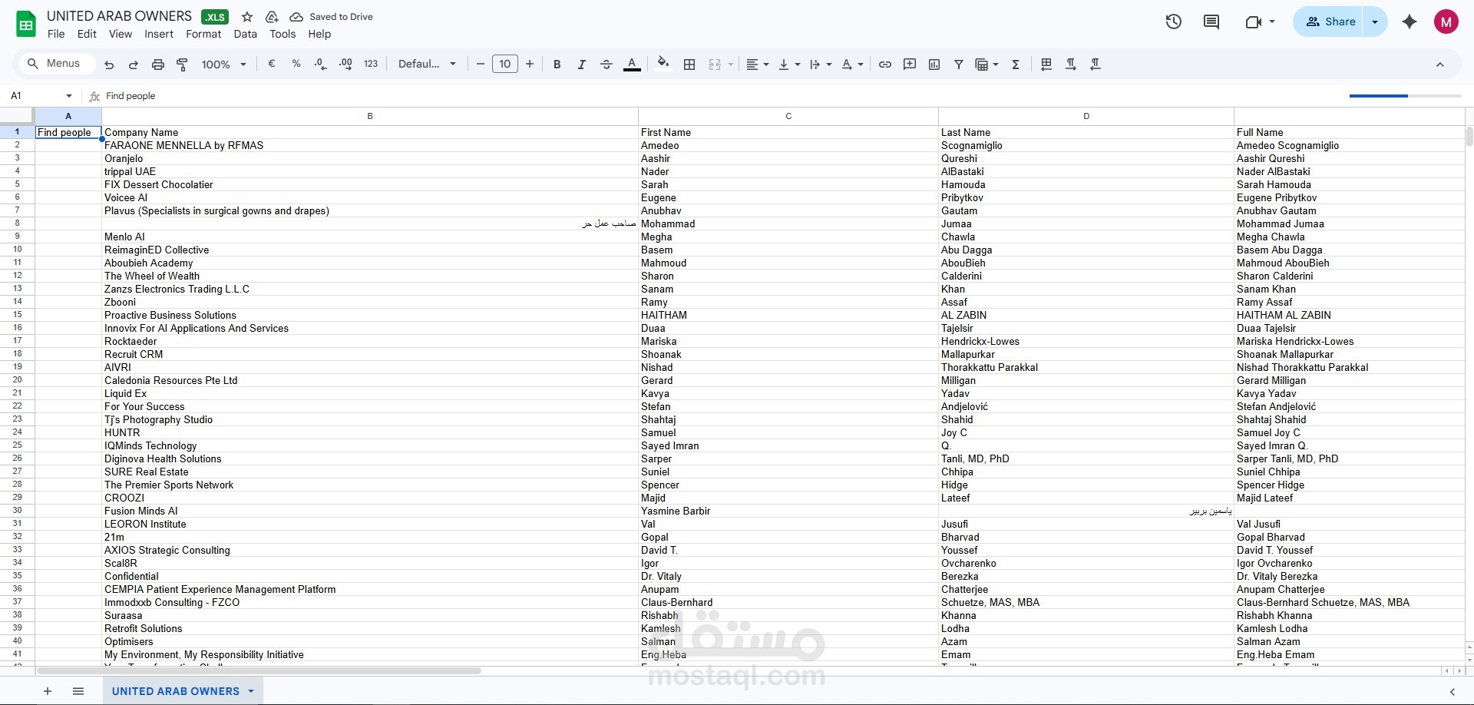The height and width of the screenshot is (705, 1474).
Task: Open the filter views dropdown
Action: pyautogui.click(x=987, y=65)
